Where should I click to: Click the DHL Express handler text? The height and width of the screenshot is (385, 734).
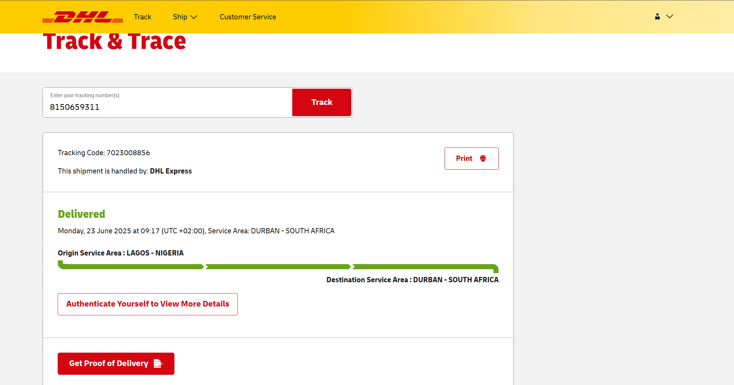click(171, 171)
